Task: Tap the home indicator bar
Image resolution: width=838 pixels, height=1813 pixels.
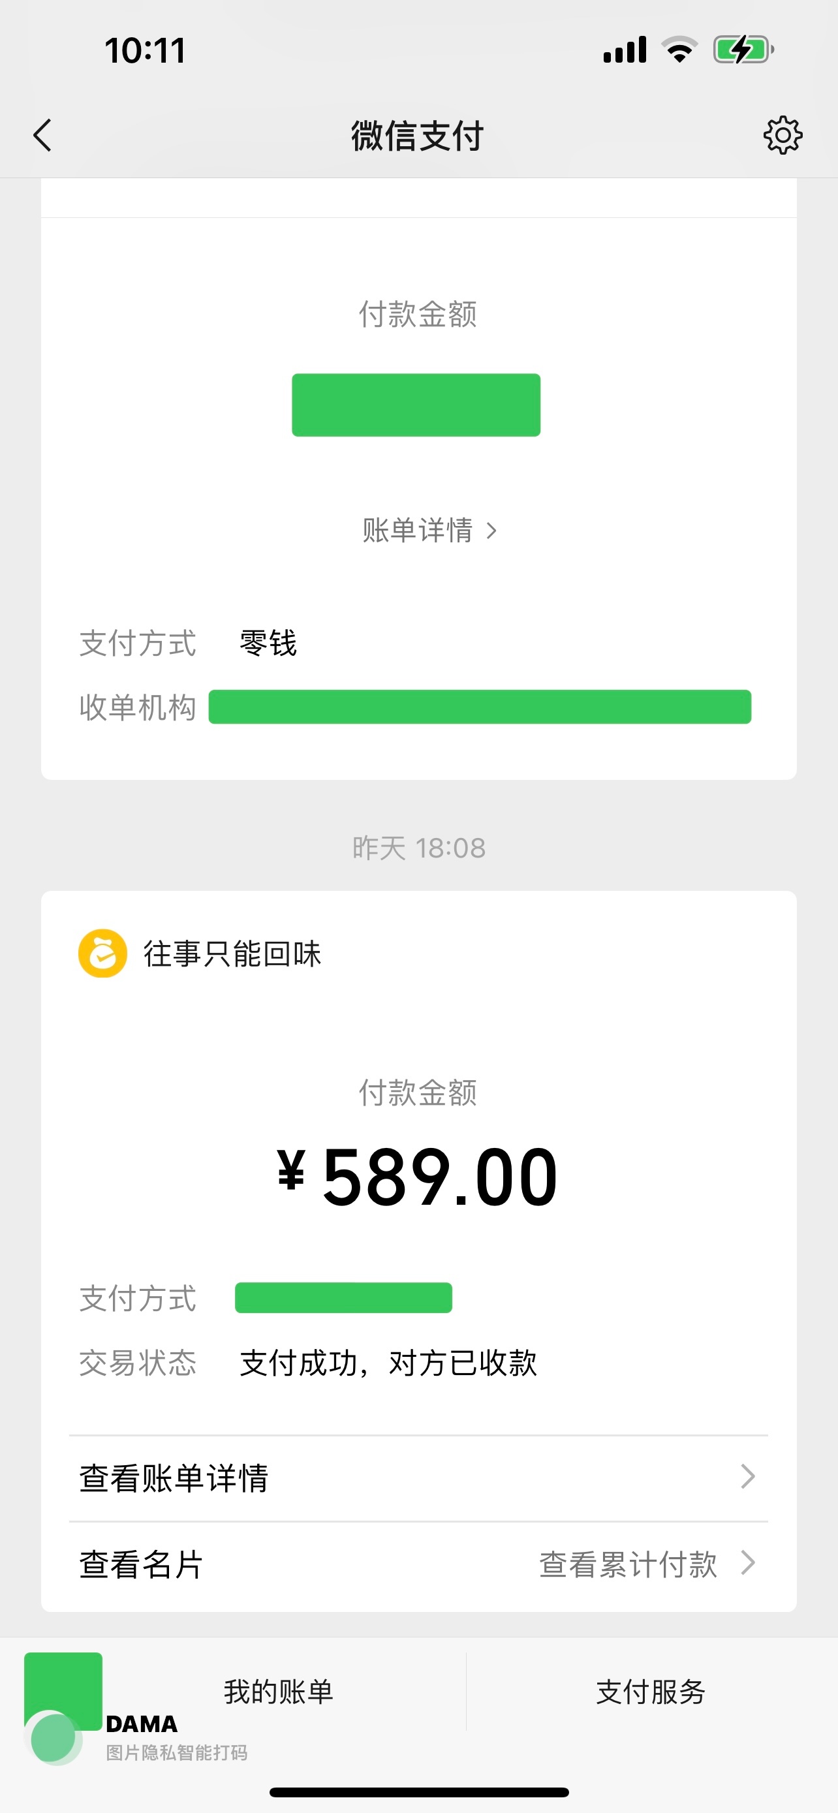Action: 418,1792
